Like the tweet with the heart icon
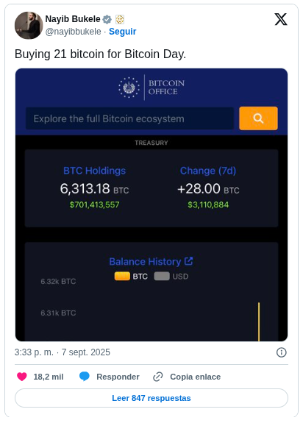The width and height of the screenshot is (303, 423). (x=22, y=377)
